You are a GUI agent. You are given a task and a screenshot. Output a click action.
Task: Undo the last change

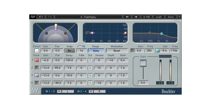[41, 17]
